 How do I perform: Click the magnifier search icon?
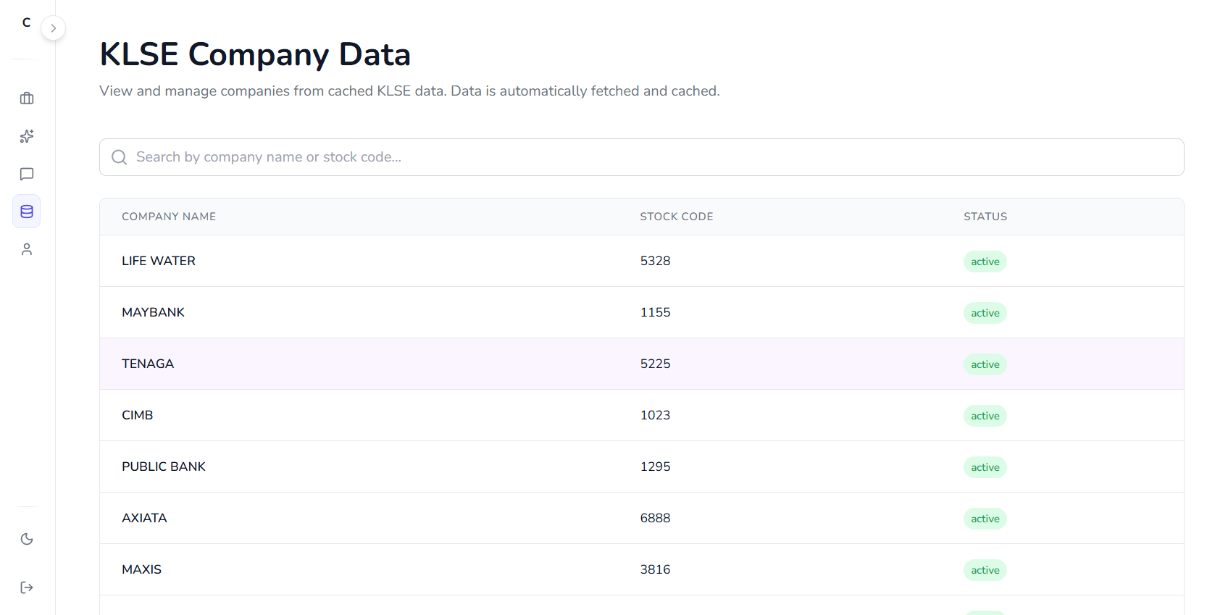click(x=120, y=157)
